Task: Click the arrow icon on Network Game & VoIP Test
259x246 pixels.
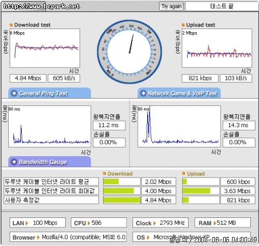Action: point(143,93)
